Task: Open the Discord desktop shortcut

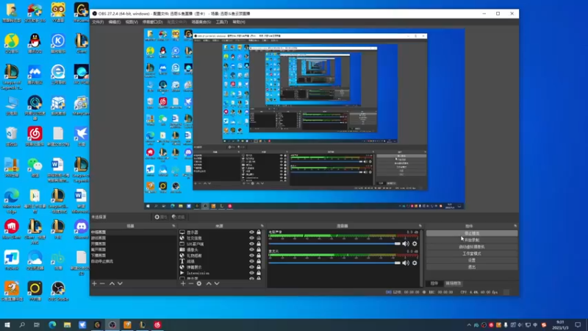Action: pos(81,229)
